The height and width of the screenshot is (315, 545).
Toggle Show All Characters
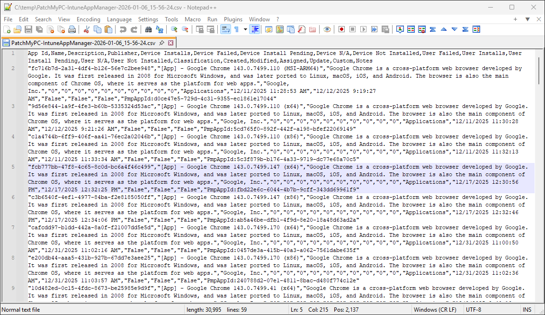(x=237, y=29)
